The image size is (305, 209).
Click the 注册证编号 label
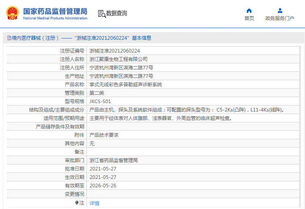tap(72, 51)
